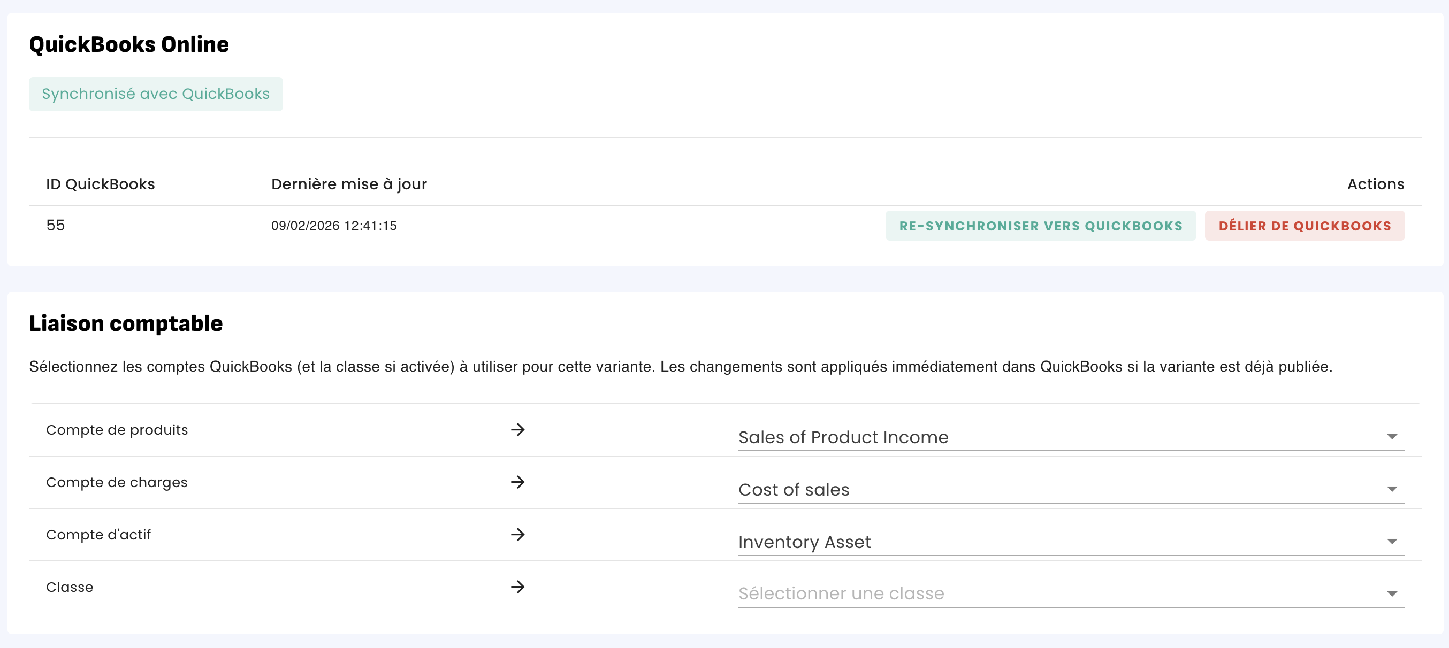Image resolution: width=1449 pixels, height=648 pixels.
Task: Click the arrow icon beside Compte de produits
Action: (517, 429)
